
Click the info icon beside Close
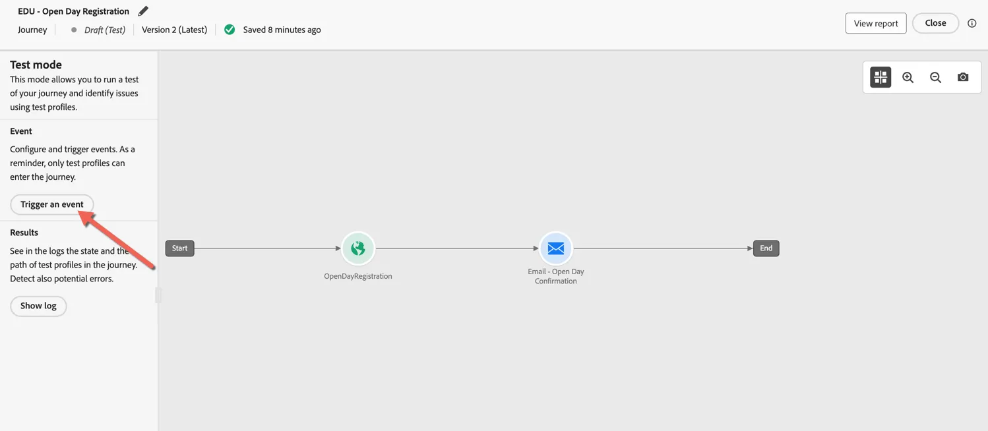point(972,23)
